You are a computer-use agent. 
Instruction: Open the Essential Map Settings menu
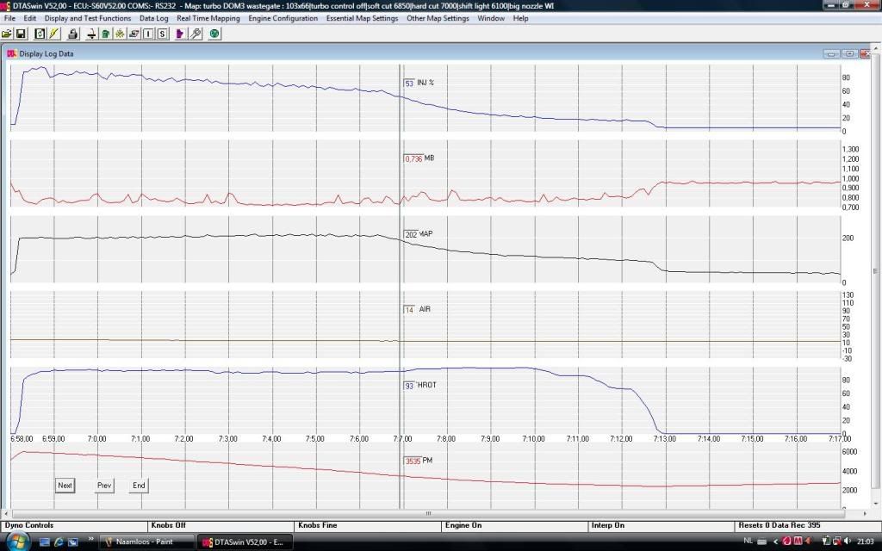tap(362, 18)
